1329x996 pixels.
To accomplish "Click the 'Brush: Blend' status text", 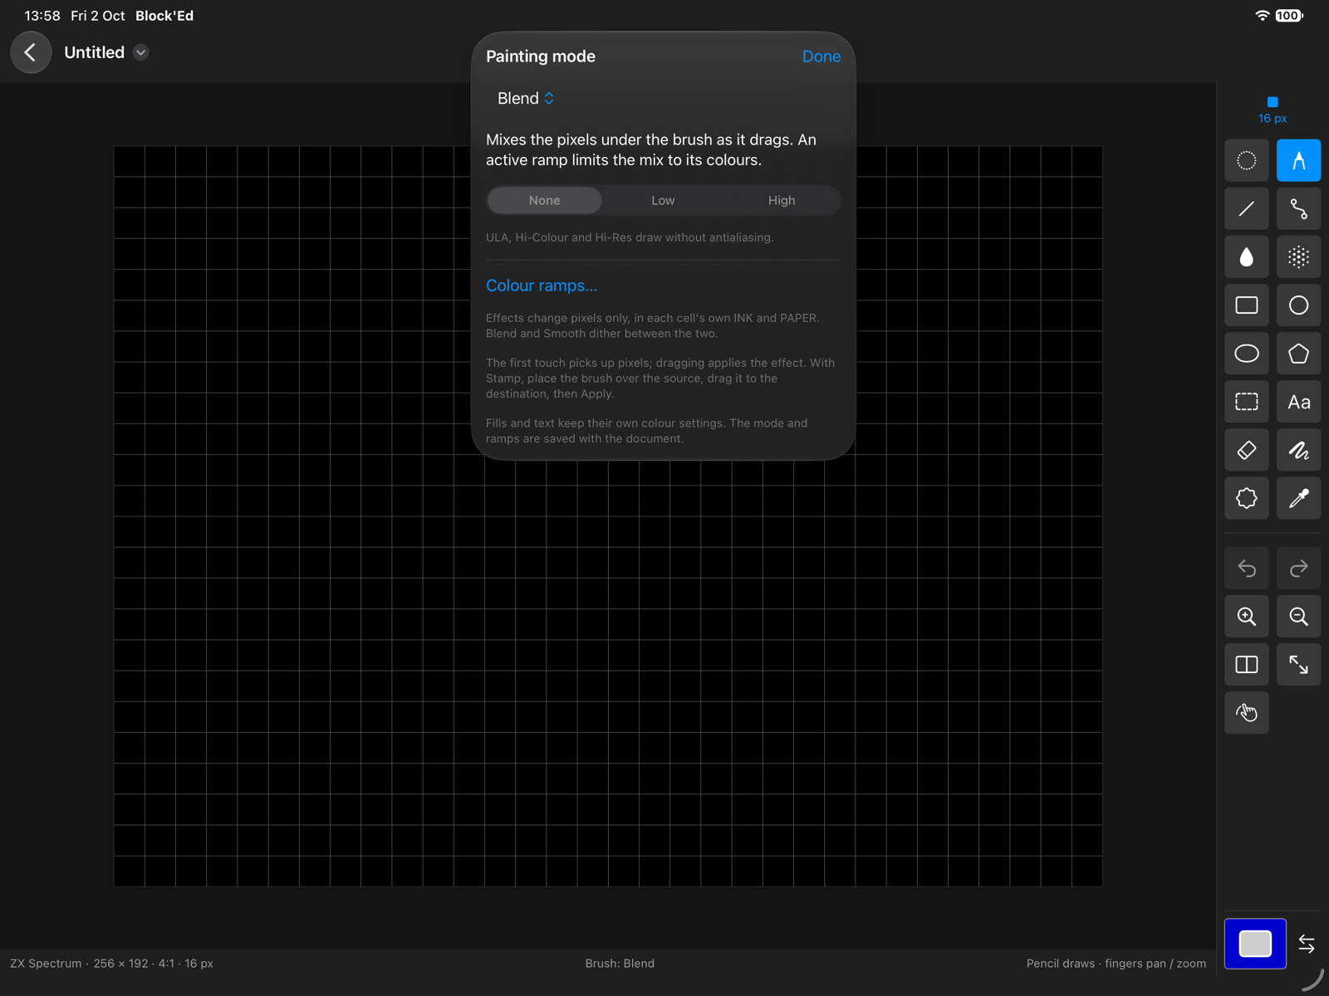I will 620,964.
